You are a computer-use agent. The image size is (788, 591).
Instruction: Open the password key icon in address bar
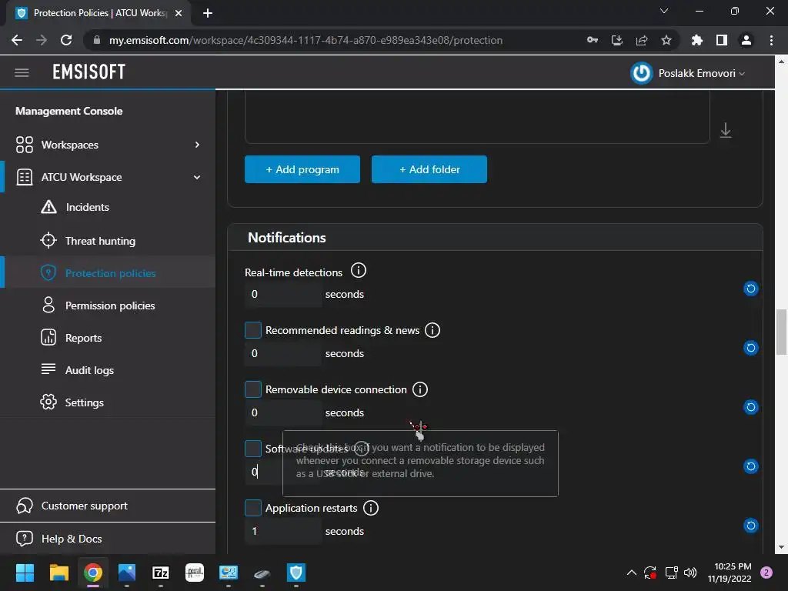coord(593,40)
